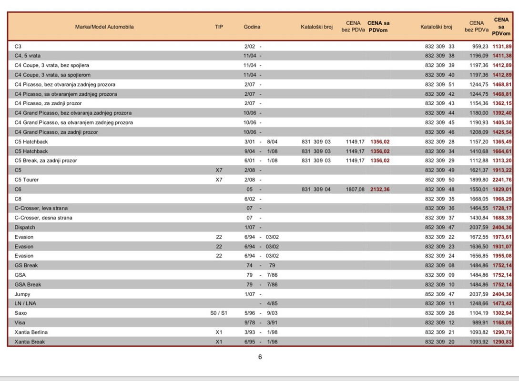Screen dimensions: 519x381
Task: Click price '1290,83' for Xantia Break
Action: click(x=502, y=341)
